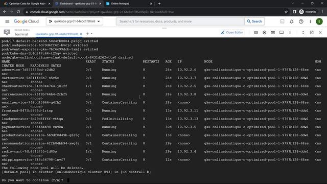This screenshot has width=327, height=184.
Task: Click the PodInitializing status text
Action: point(117,119)
